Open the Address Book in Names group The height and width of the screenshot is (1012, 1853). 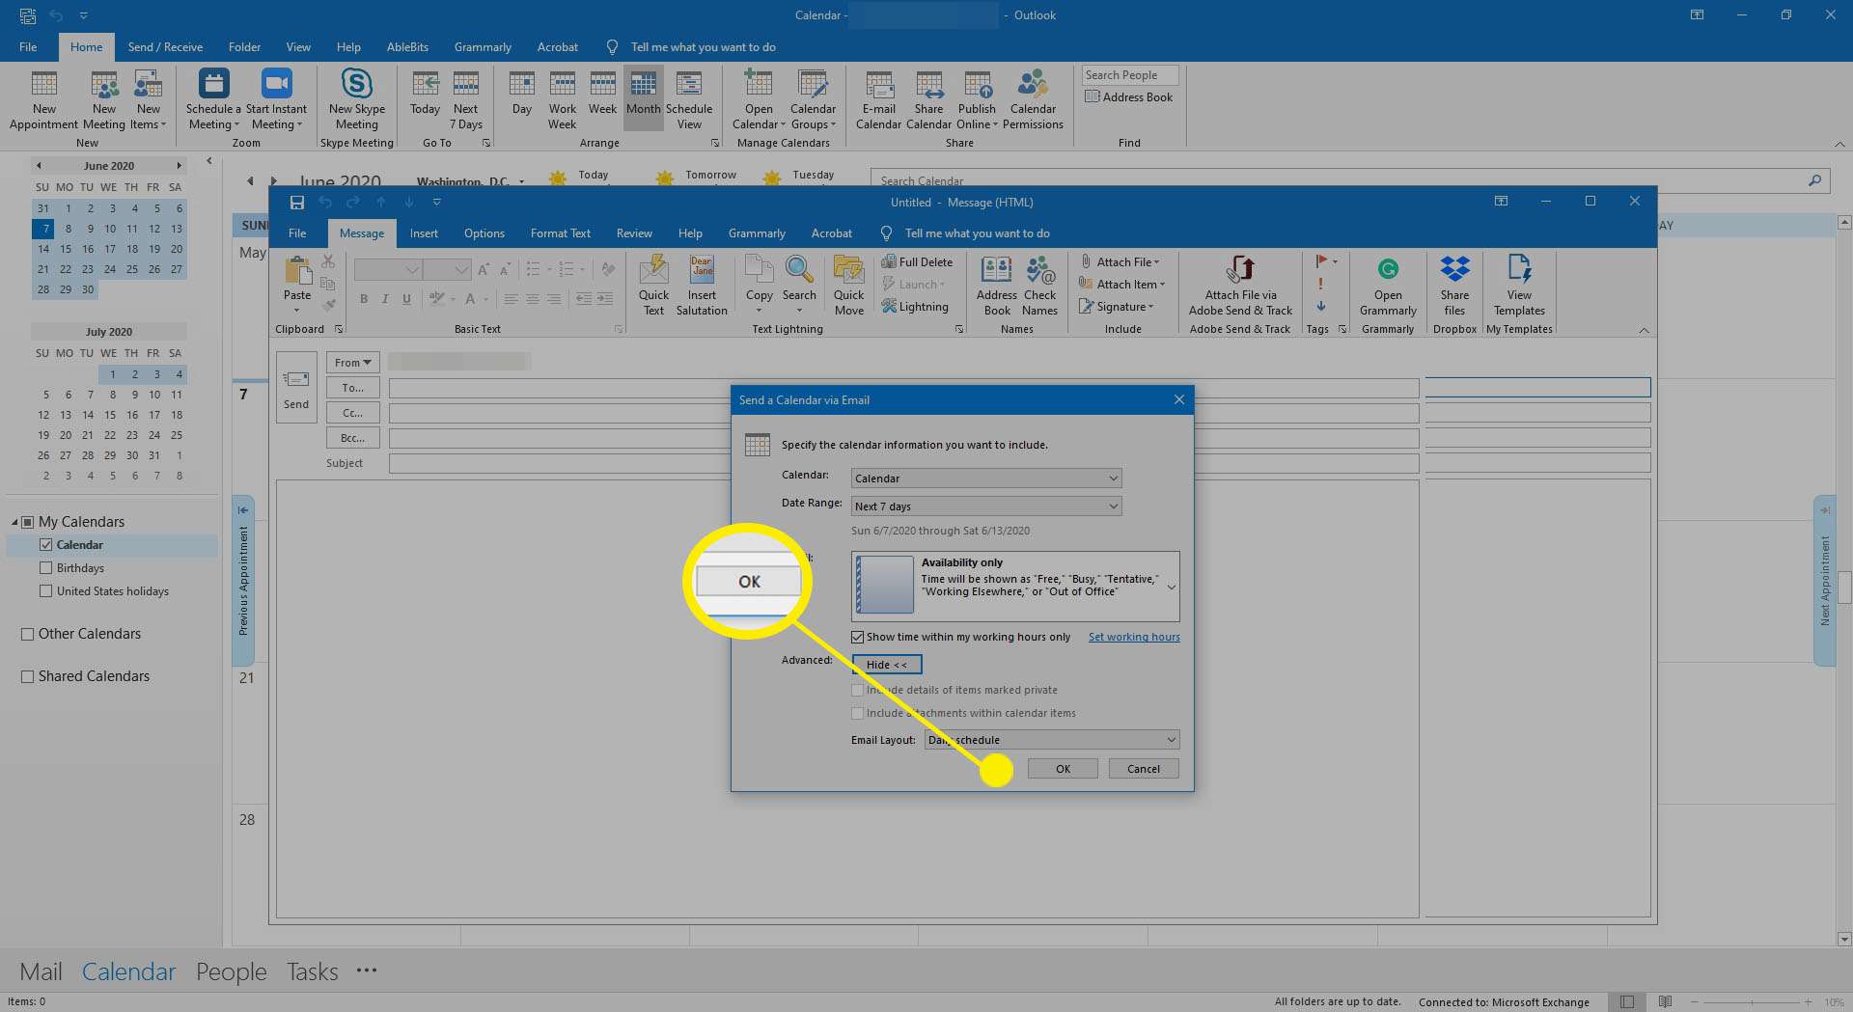point(997,286)
